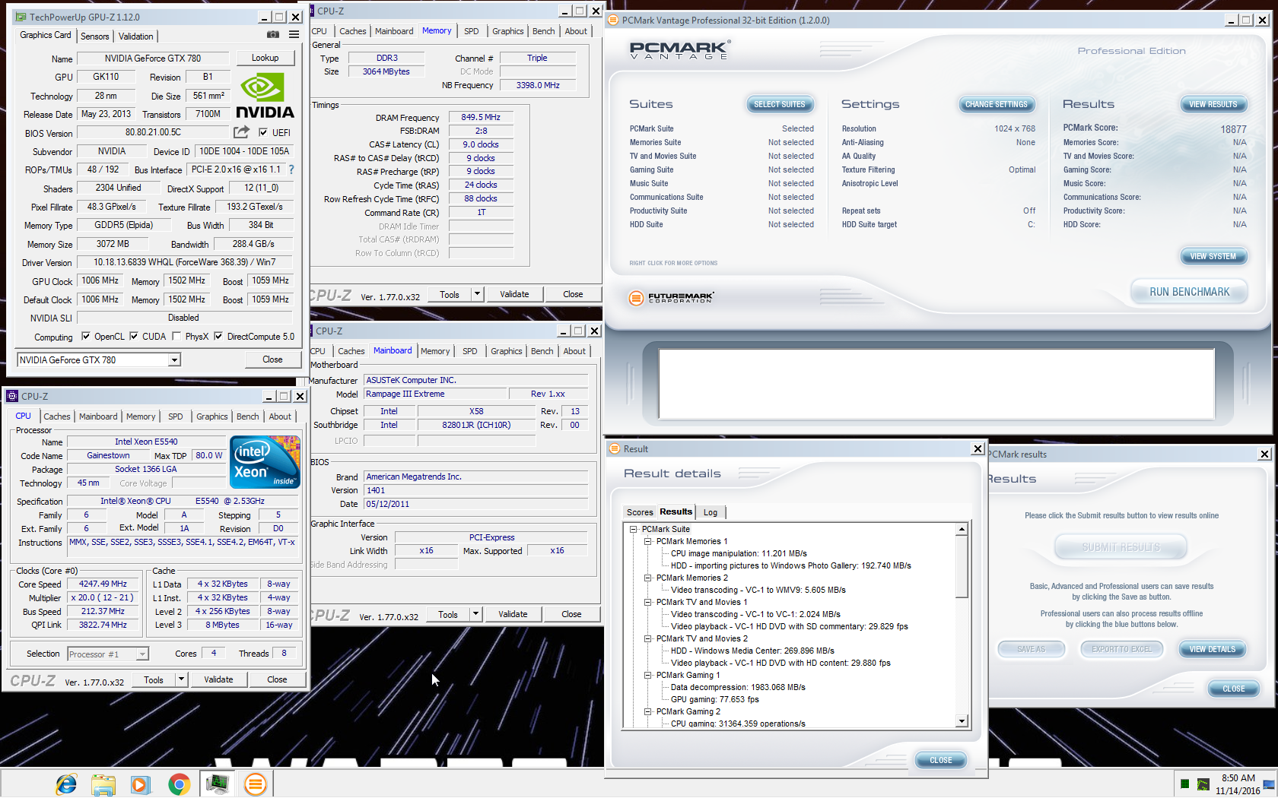
Task: Click PCMark Score value 18877
Action: point(1233,129)
